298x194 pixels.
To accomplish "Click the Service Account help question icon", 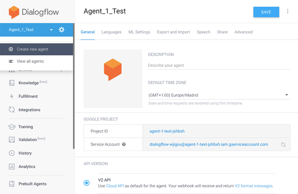I will coord(124,144).
